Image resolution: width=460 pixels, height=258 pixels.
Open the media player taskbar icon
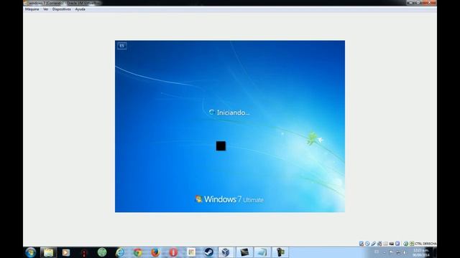click(x=66, y=252)
